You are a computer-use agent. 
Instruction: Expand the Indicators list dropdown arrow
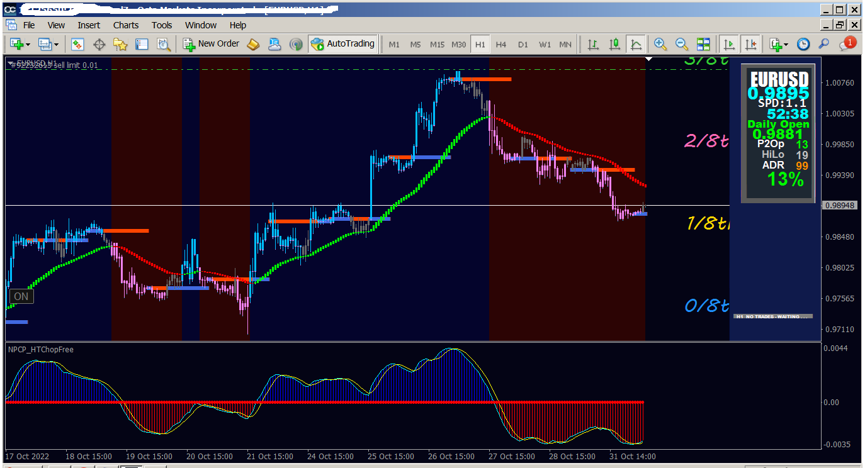coord(786,45)
